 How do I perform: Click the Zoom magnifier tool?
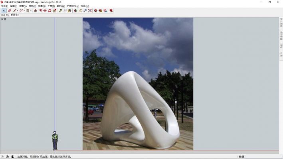(x=85, y=11)
